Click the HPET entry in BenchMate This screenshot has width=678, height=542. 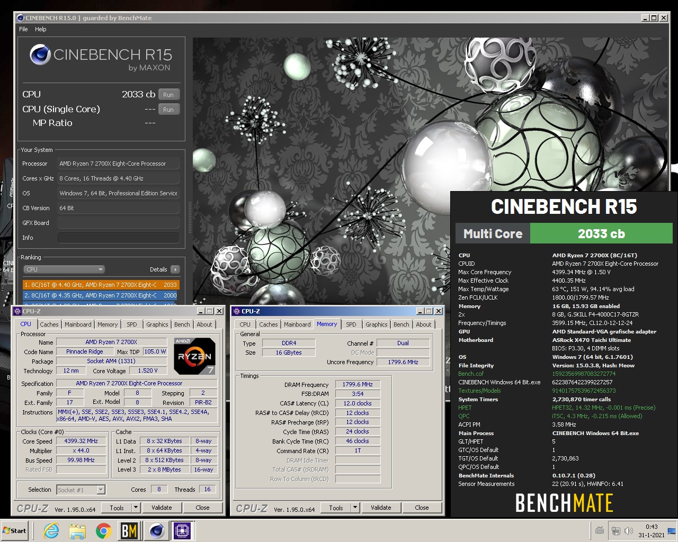pyautogui.click(x=465, y=408)
